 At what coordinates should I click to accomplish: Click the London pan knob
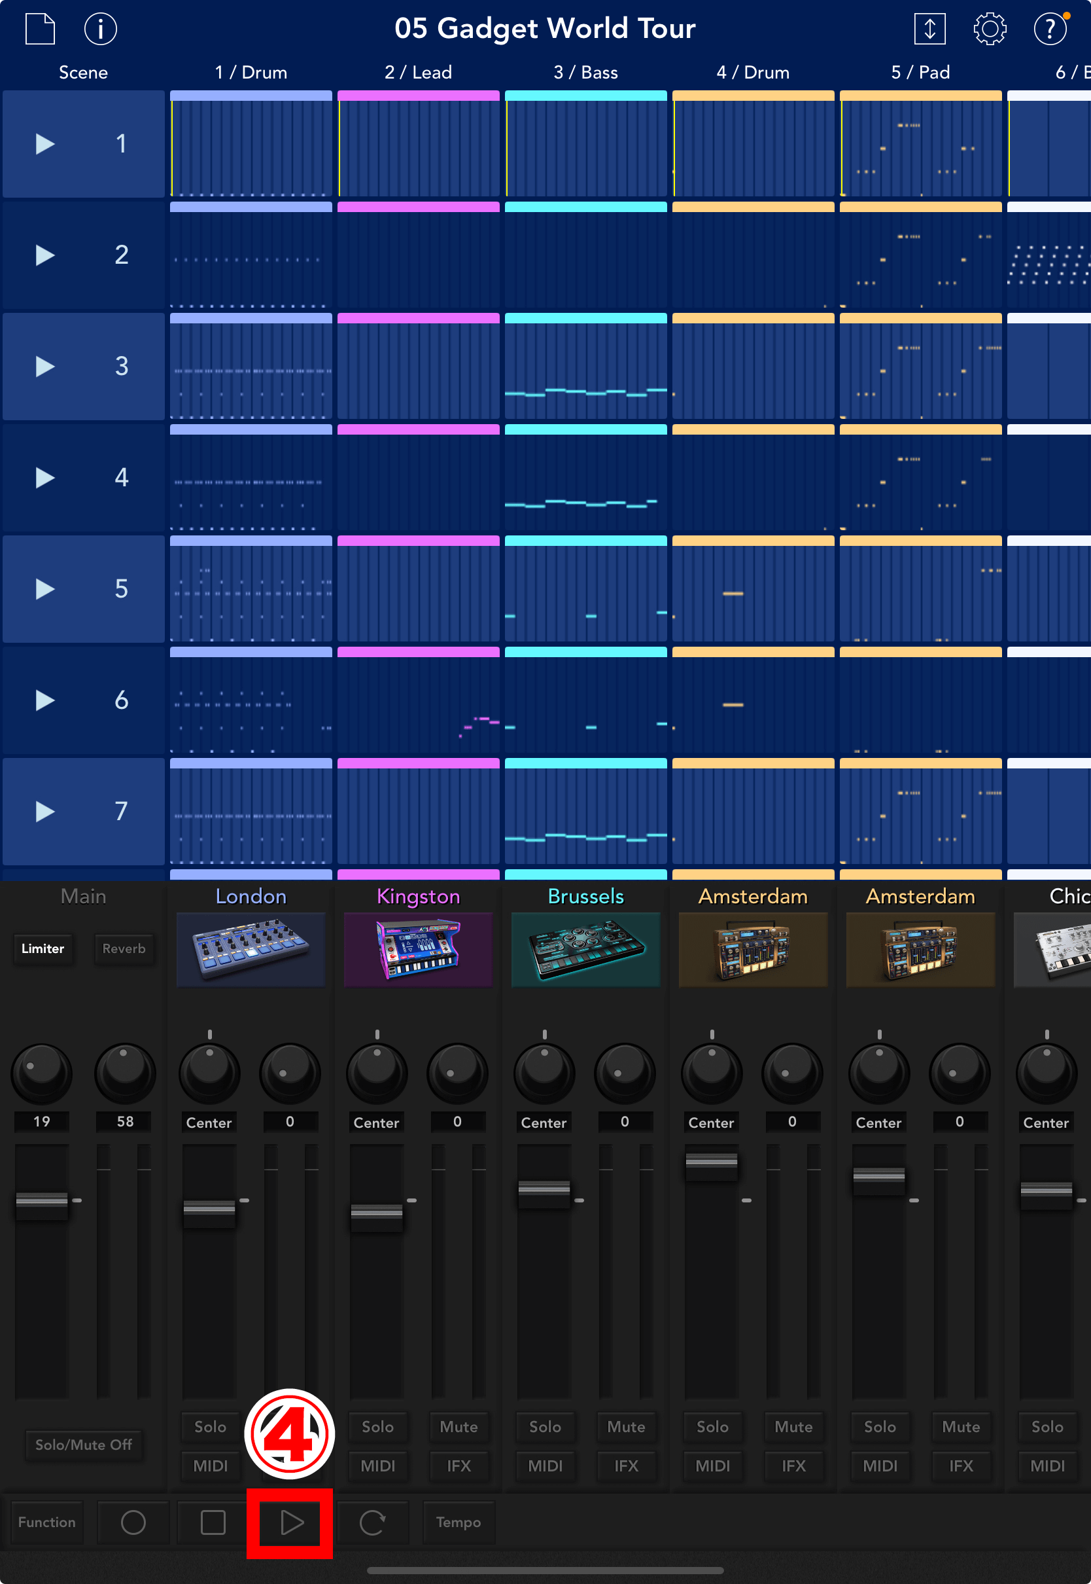[x=209, y=1073]
